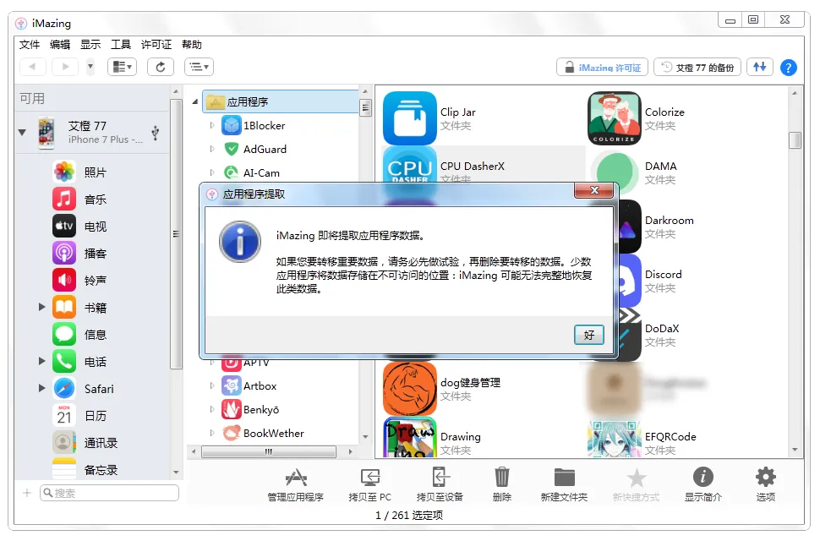Image resolution: width=820 pixels, height=541 pixels.
Task: Click 新建文件夹 toolbar button
Action: 564,484
